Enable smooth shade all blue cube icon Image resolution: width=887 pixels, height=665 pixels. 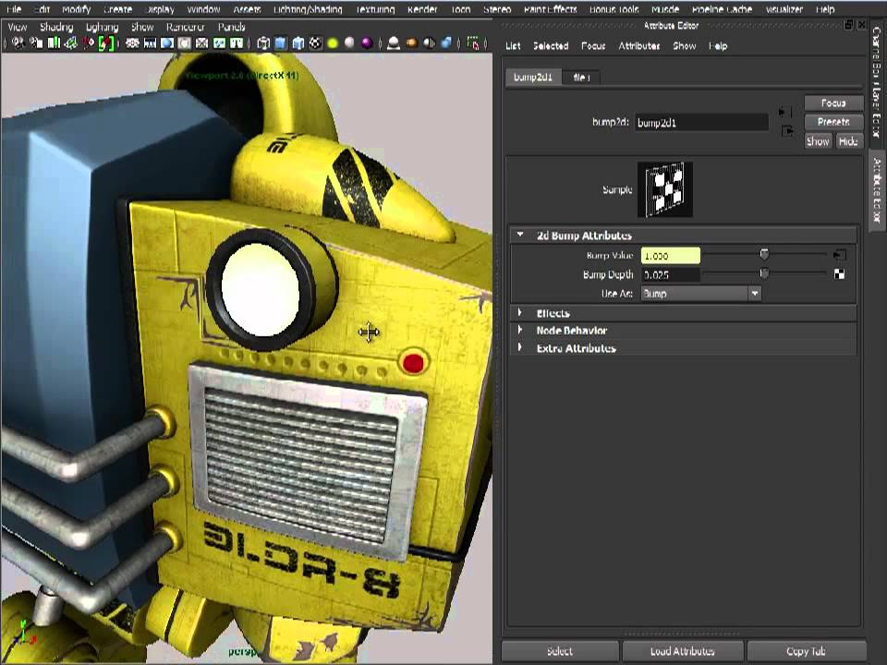point(281,43)
